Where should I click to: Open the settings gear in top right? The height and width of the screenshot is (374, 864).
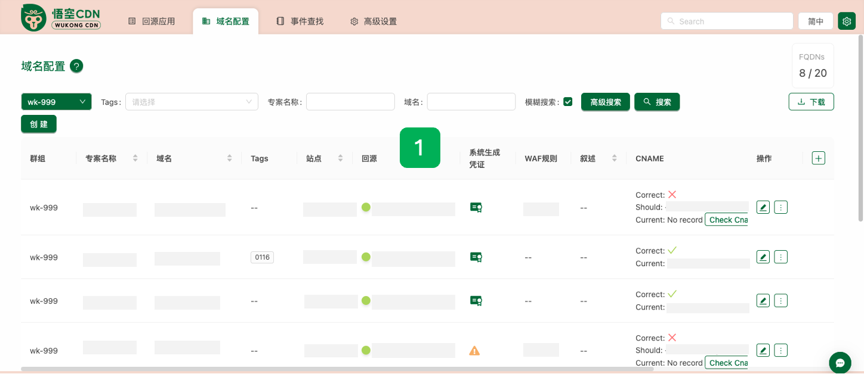click(x=846, y=21)
